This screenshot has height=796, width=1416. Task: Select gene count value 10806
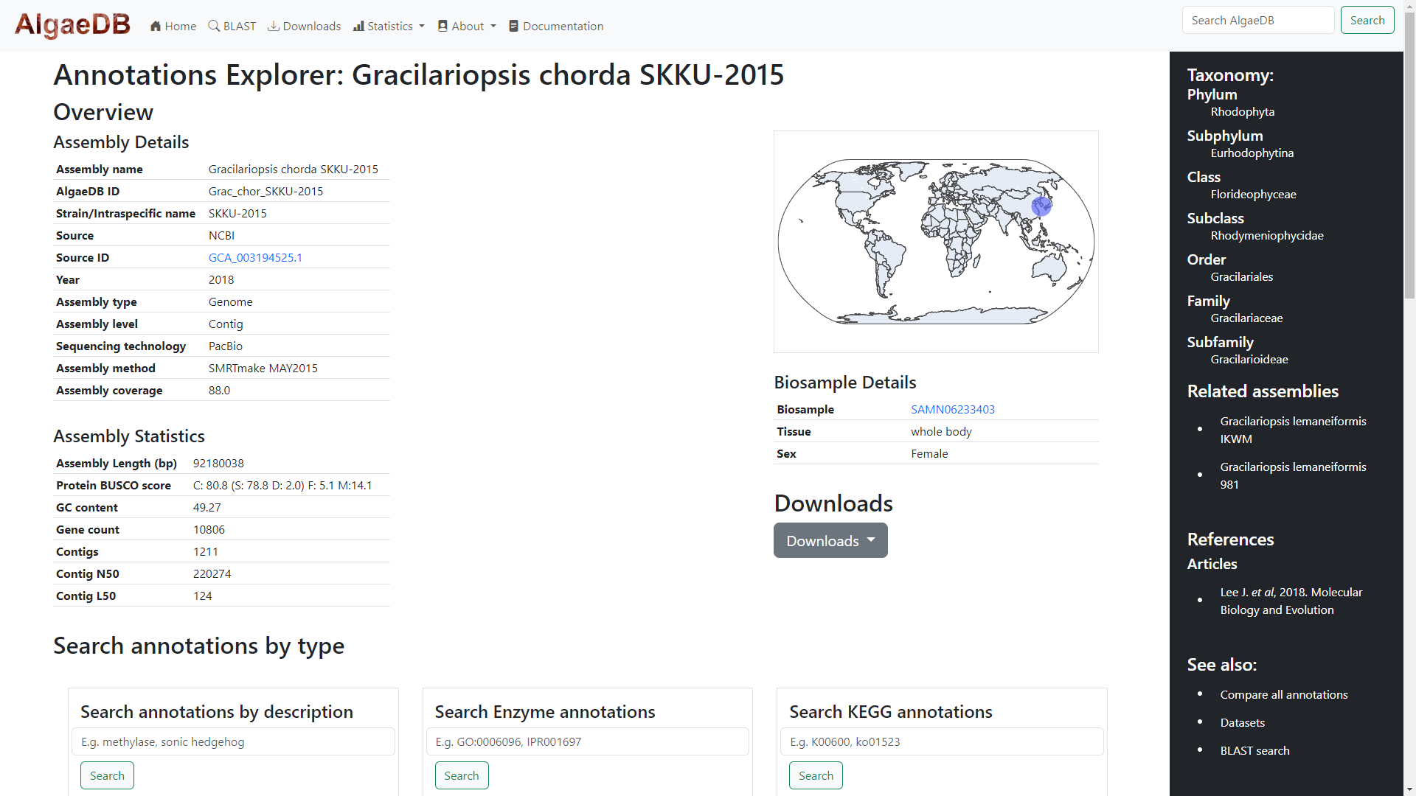point(209,529)
